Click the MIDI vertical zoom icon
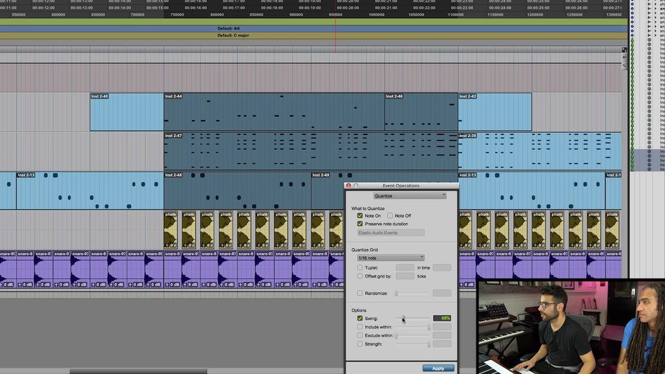 (624, 65)
